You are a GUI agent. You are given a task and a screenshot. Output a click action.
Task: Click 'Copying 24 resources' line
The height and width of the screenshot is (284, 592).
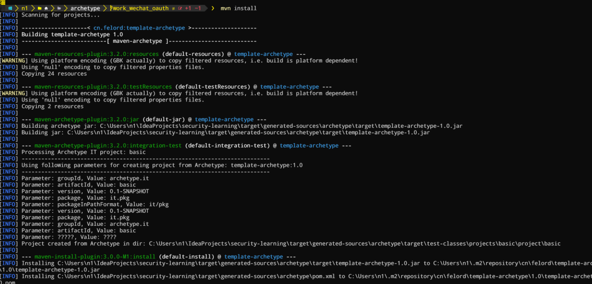(54, 73)
